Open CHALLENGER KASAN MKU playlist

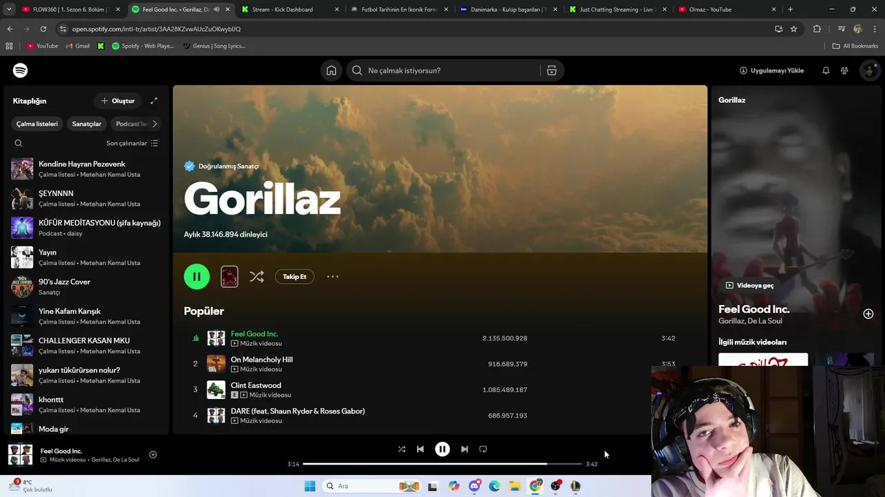coord(86,346)
